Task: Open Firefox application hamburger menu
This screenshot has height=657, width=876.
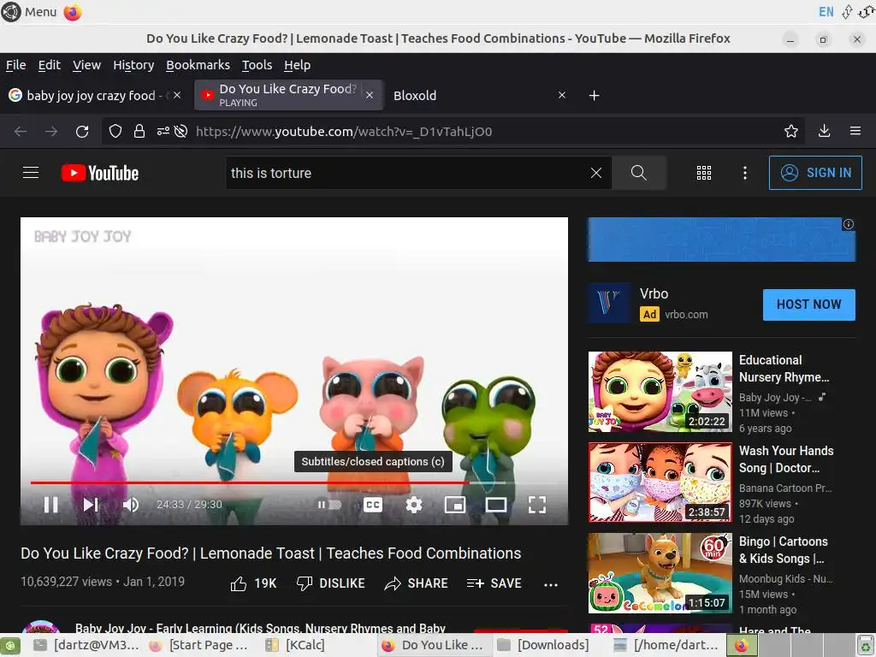Action: tap(855, 131)
